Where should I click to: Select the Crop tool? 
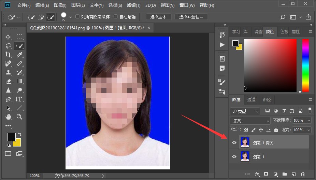tap(8, 55)
